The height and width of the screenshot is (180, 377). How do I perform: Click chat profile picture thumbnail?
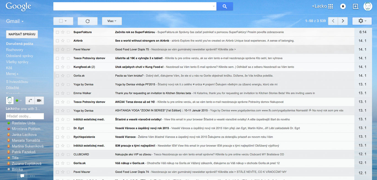tap(10, 101)
